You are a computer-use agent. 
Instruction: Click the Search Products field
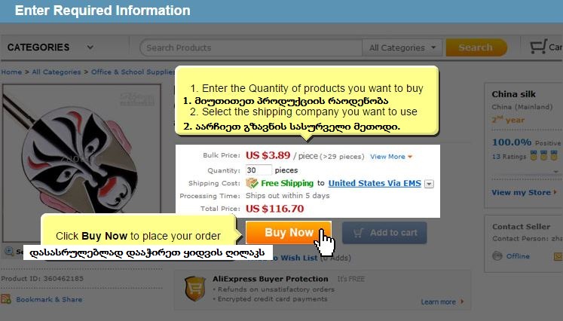point(251,47)
